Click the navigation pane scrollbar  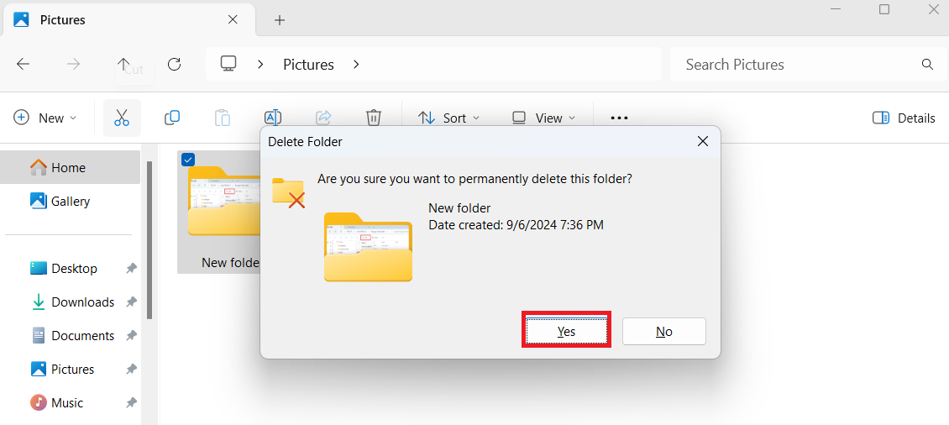point(149,239)
